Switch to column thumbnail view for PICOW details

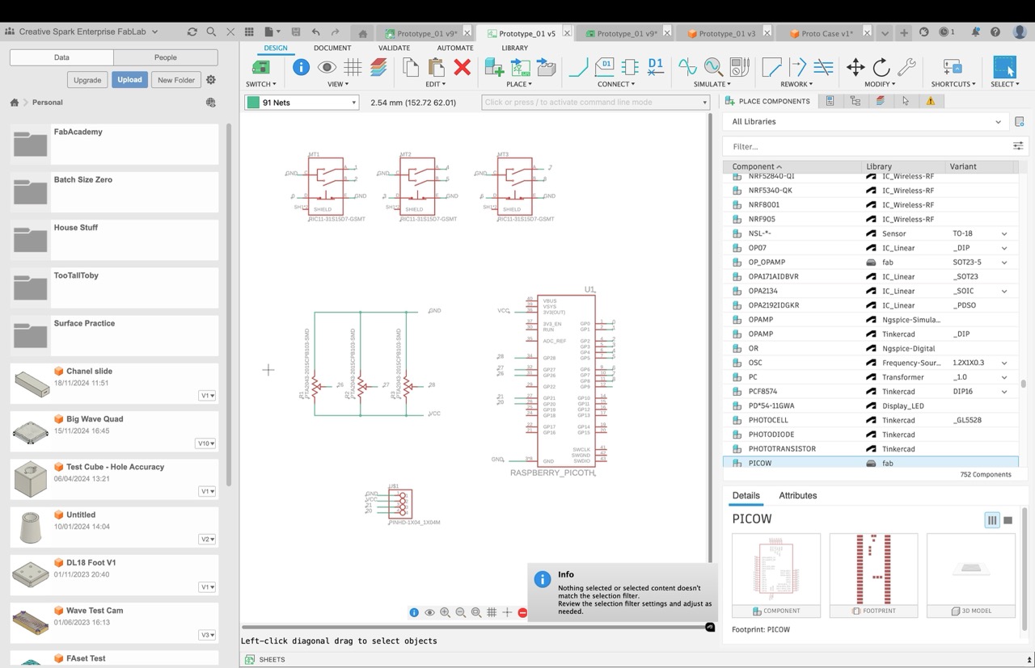tap(992, 520)
